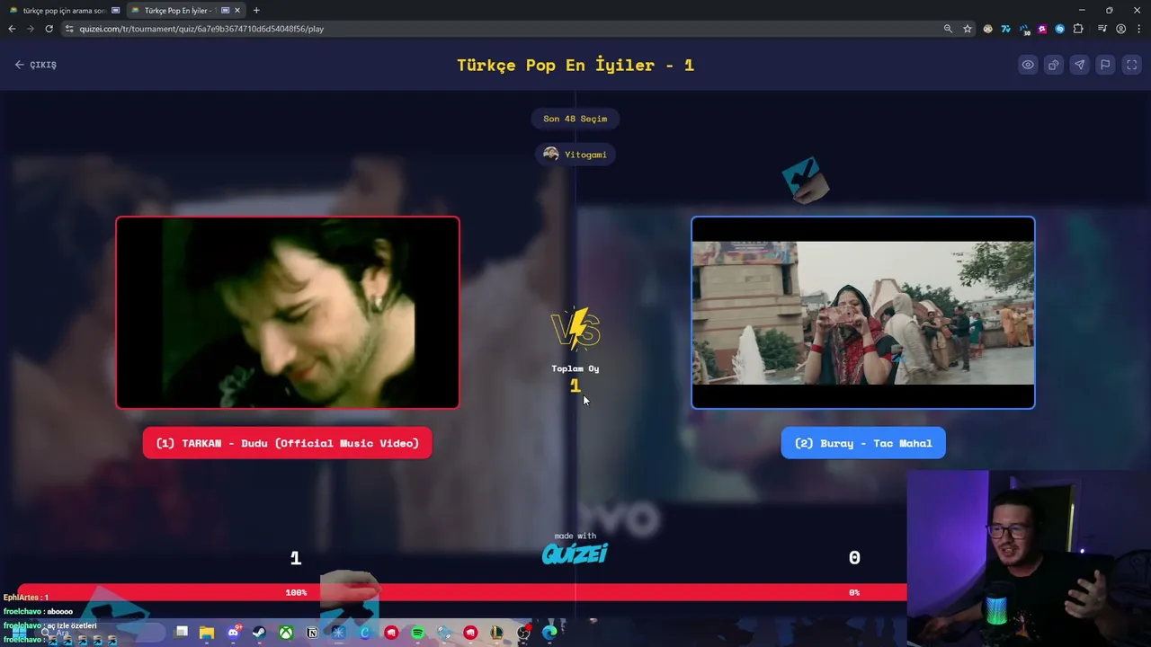Image resolution: width=1151 pixels, height=647 pixels.
Task: Click the ÇIKIŞ exit link
Action: [36, 65]
